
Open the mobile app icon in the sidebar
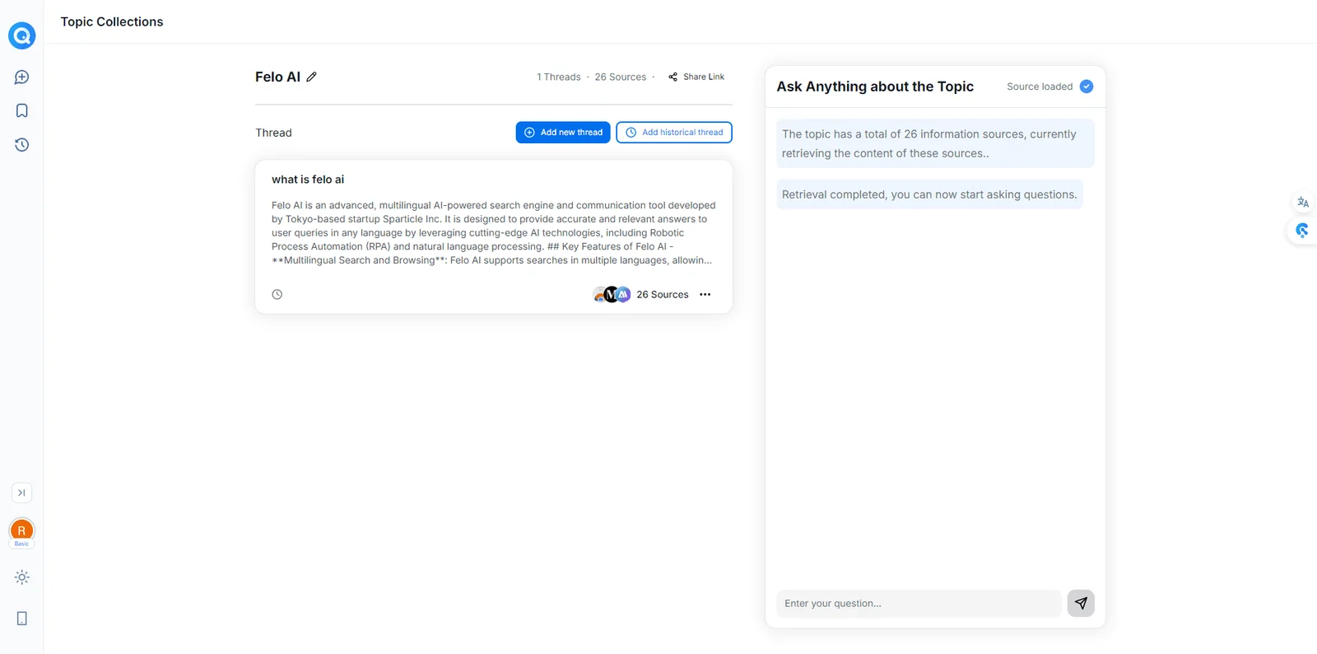22,619
